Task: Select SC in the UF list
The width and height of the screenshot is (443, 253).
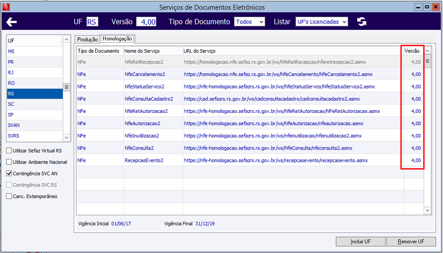Action: 34,104
